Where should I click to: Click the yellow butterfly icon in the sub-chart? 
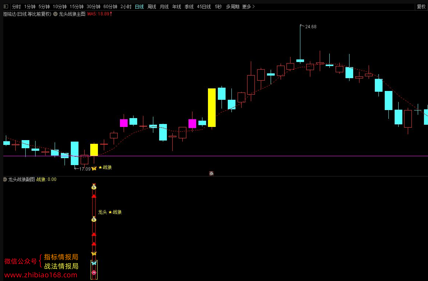94,253
